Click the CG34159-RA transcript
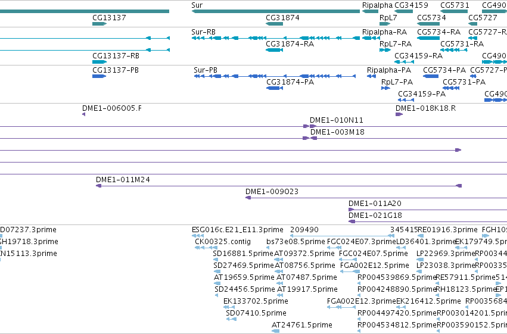Image resolution: width=507 pixels, height=334 pixels. [404, 62]
